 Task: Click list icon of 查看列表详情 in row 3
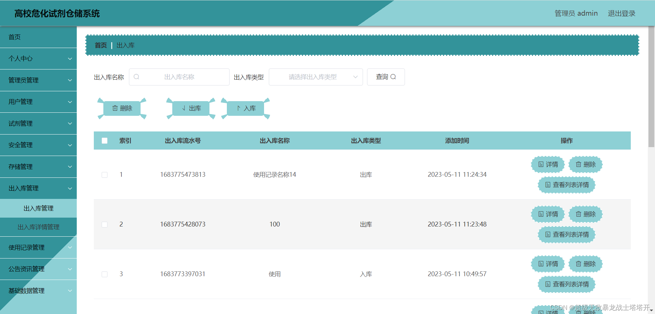[x=548, y=284]
